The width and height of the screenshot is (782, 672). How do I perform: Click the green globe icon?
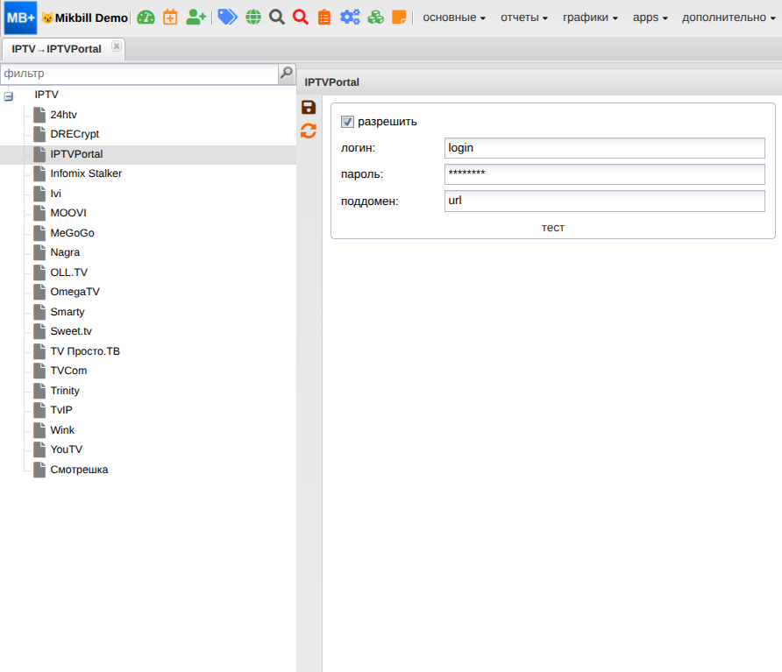pyautogui.click(x=253, y=18)
